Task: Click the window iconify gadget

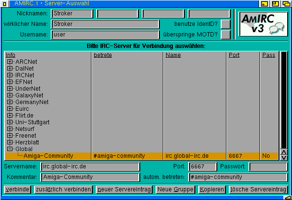Action: (264, 3)
